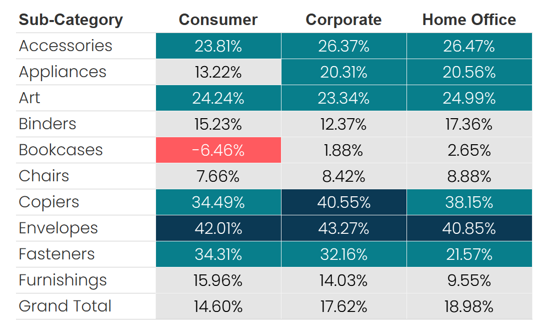The image size is (550, 334).
Task: Click the Sub-Category column header
Action: [70, 20]
